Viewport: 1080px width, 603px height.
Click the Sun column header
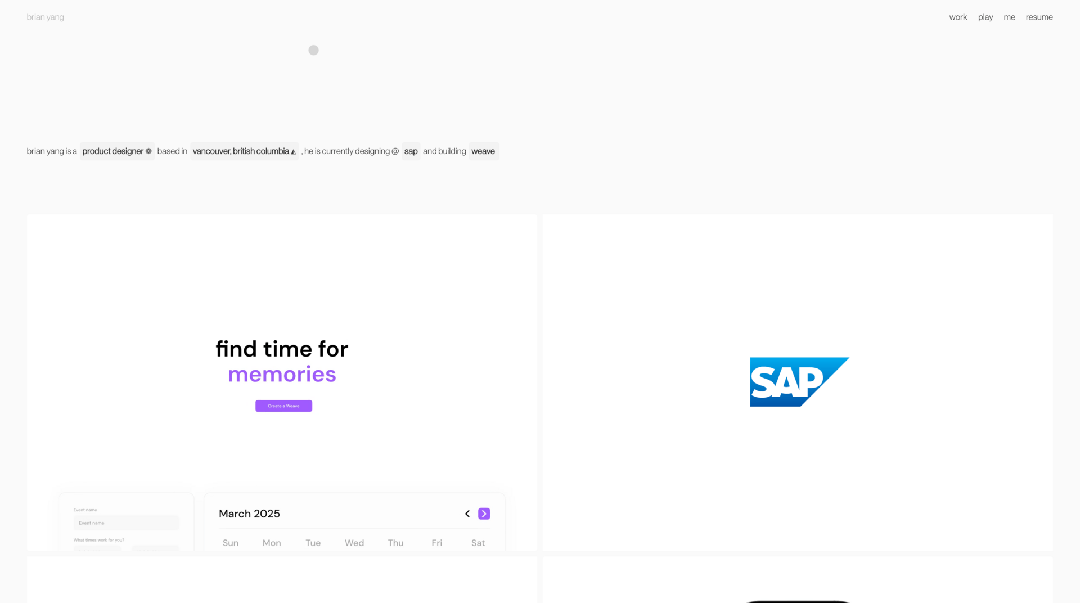pyautogui.click(x=231, y=543)
